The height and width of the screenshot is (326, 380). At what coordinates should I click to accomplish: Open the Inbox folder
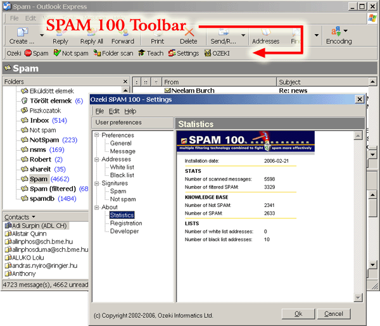[x=44, y=120]
